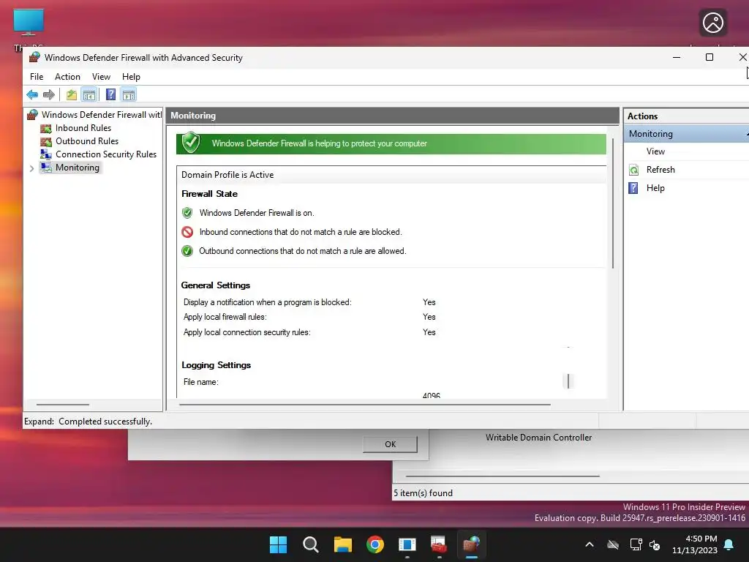
Task: Switch to red toolbox app taskbar icon
Action: point(439,544)
